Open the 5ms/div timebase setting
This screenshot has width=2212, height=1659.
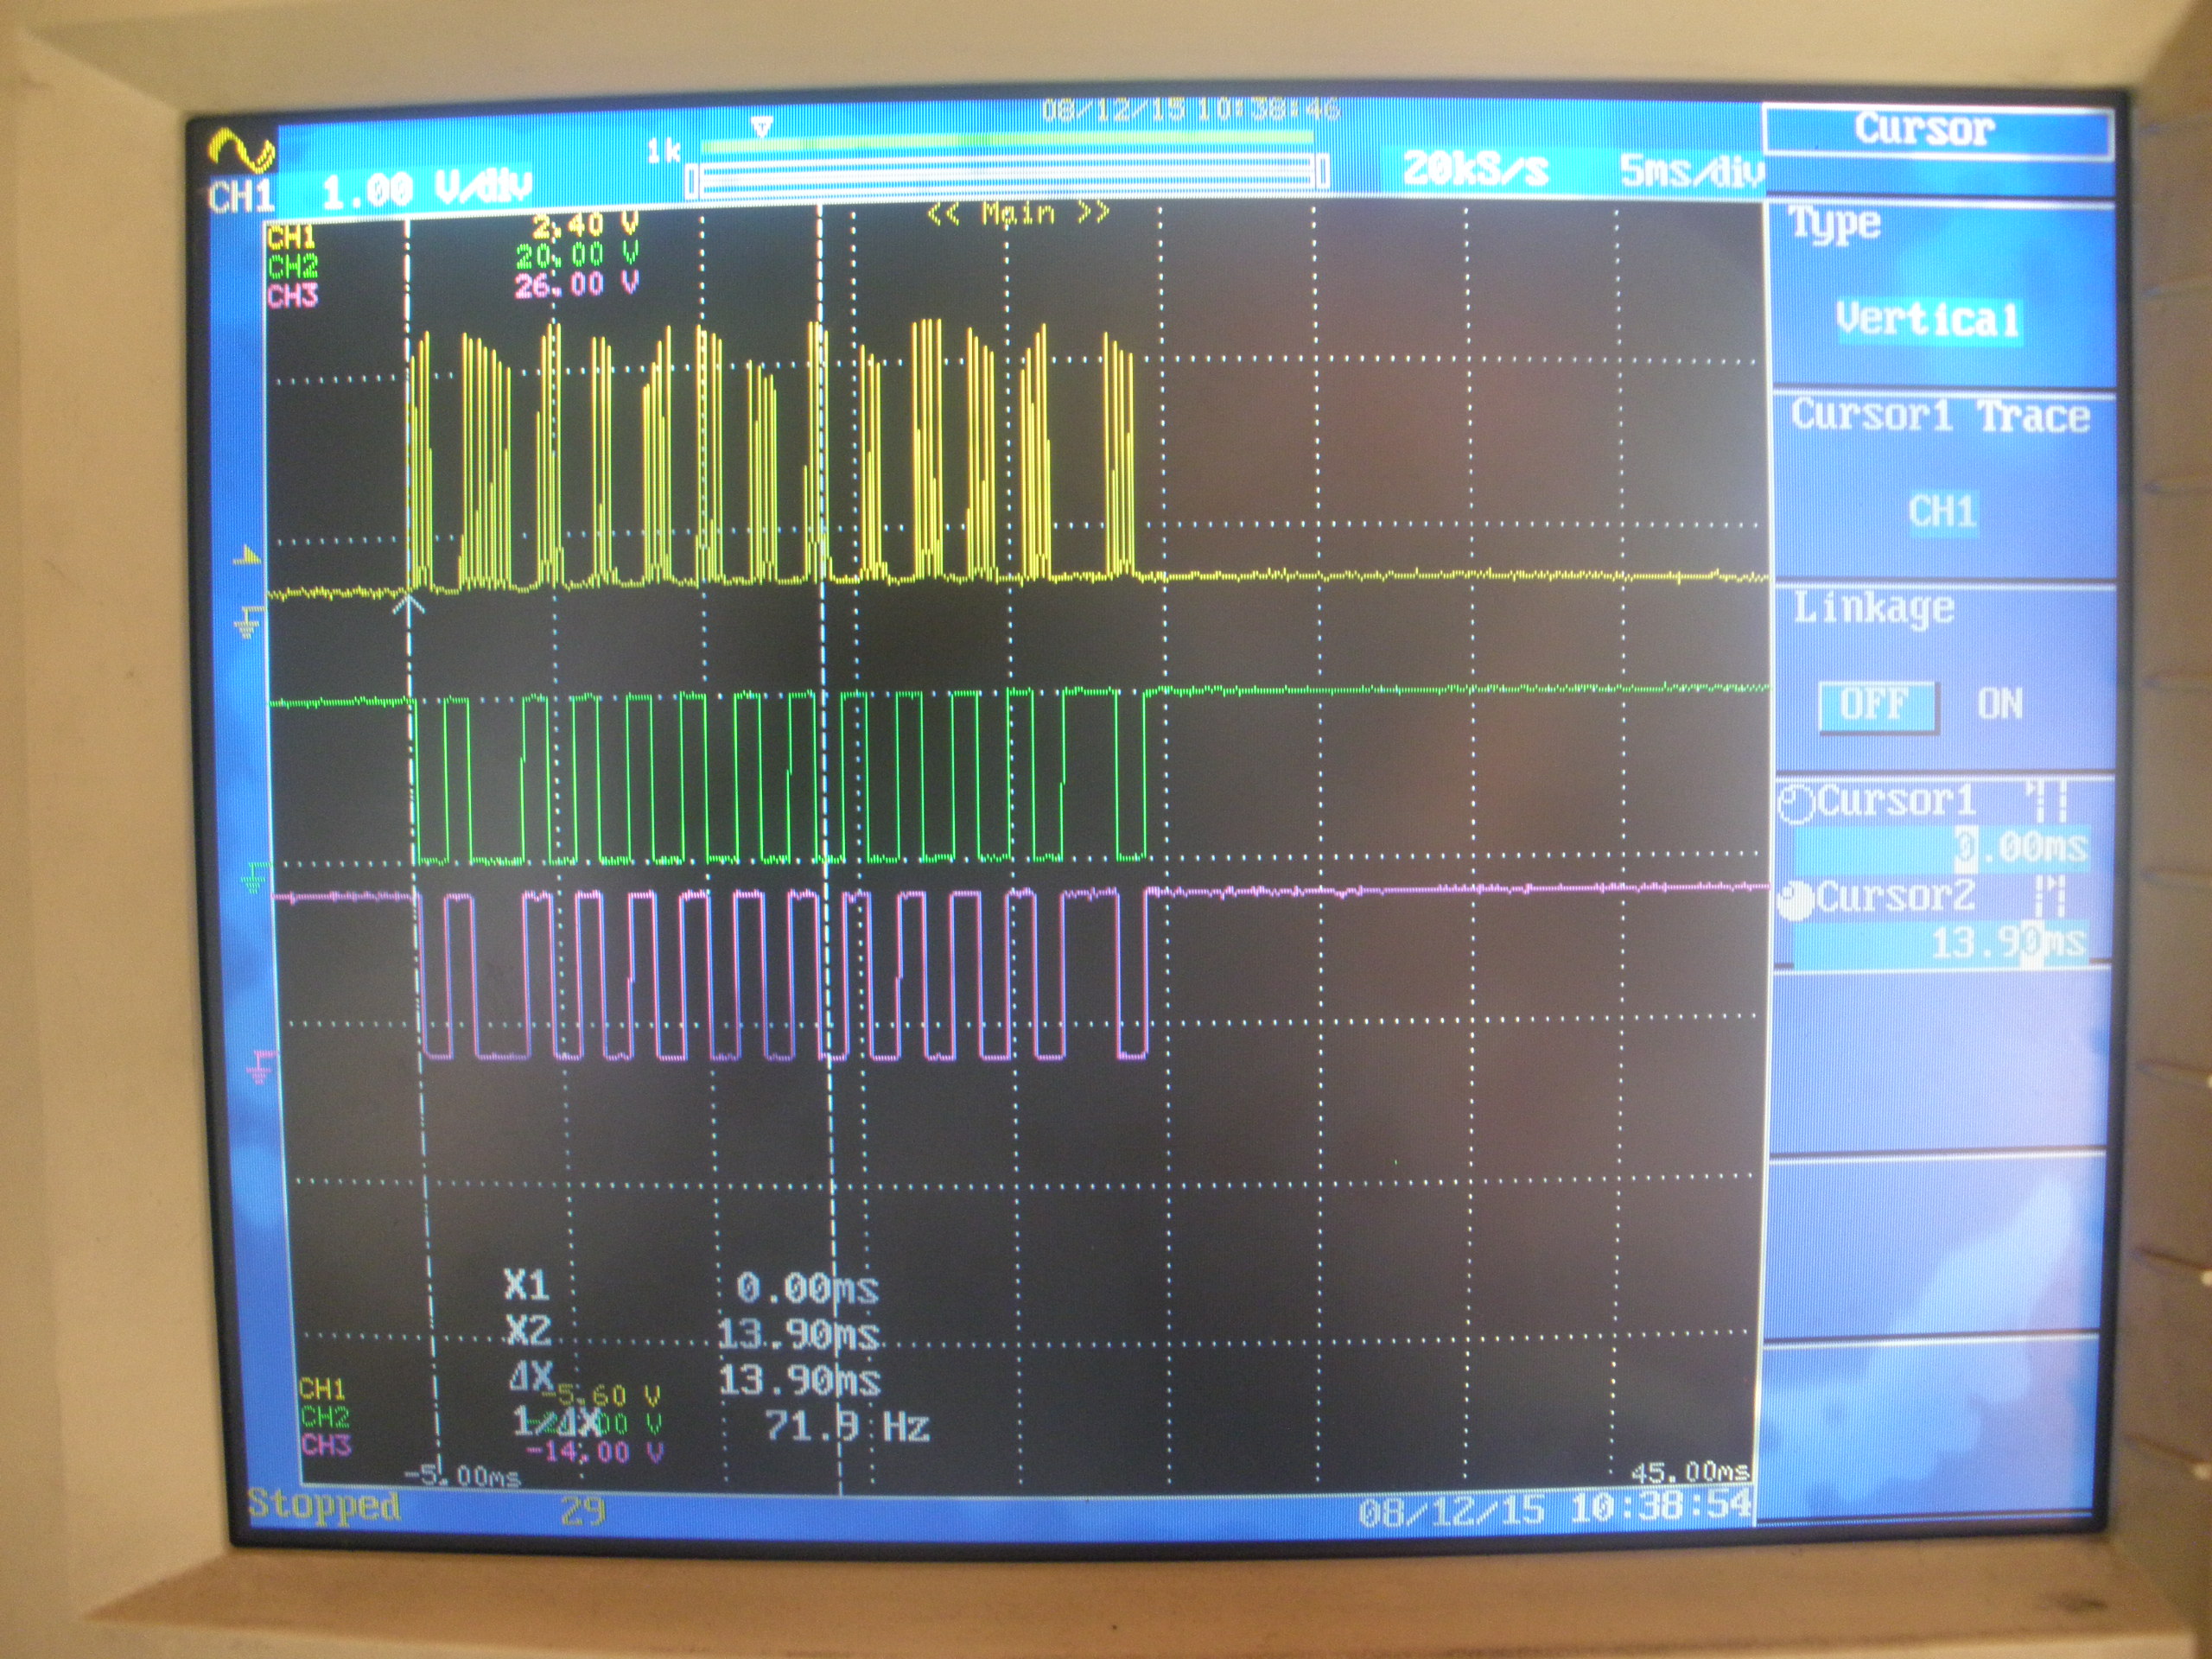pos(1691,171)
